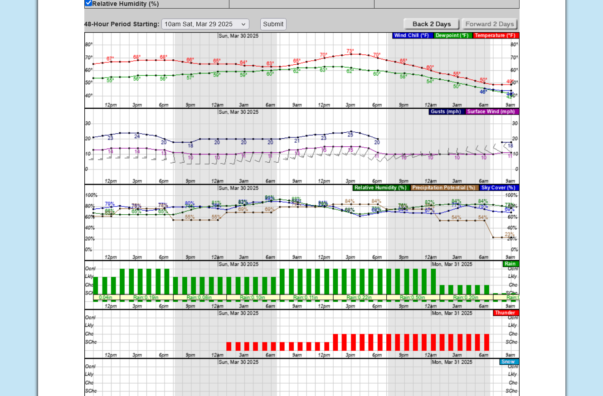
Task: Select the blue Snow chart legend tag
Action: tap(509, 362)
